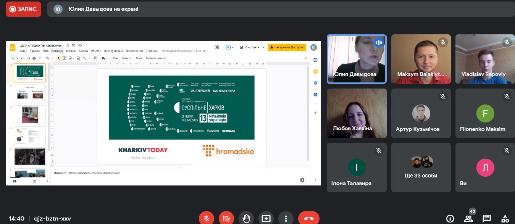The image size is (515, 224).
Task: Open the new slide dropdown arrow
Action: (x=17, y=58)
